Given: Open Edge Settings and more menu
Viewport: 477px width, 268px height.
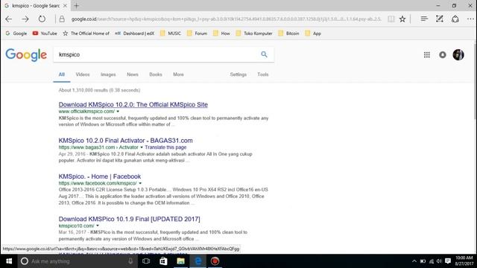Looking at the screenshot, I should click(x=470, y=19).
